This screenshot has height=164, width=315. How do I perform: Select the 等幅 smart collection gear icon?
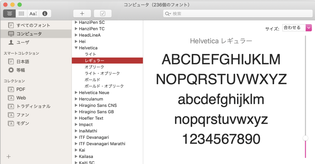(x=11, y=70)
